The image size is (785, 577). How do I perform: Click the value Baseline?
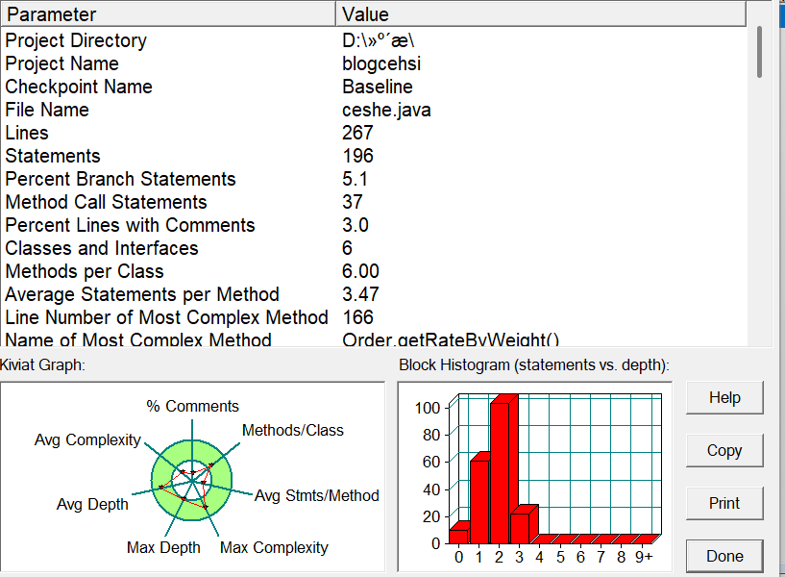378,87
